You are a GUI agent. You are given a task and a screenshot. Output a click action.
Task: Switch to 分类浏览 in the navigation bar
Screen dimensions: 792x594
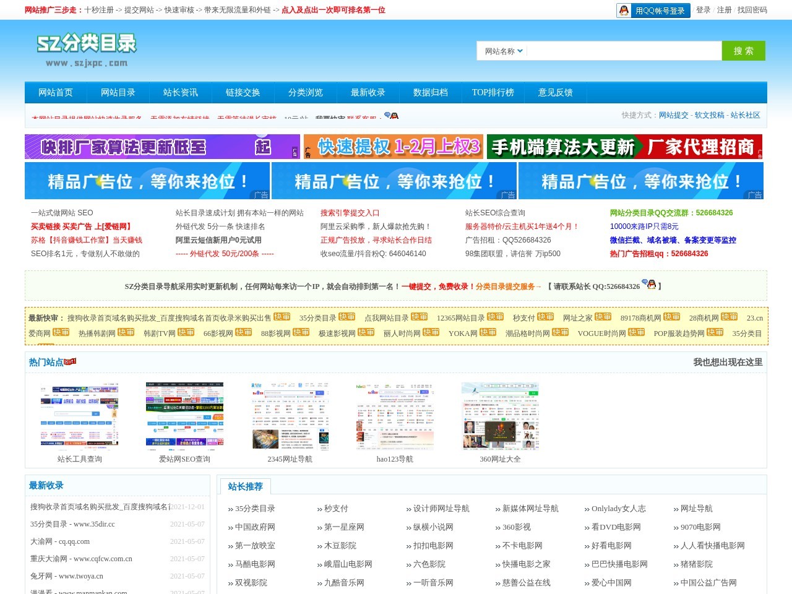tap(305, 92)
